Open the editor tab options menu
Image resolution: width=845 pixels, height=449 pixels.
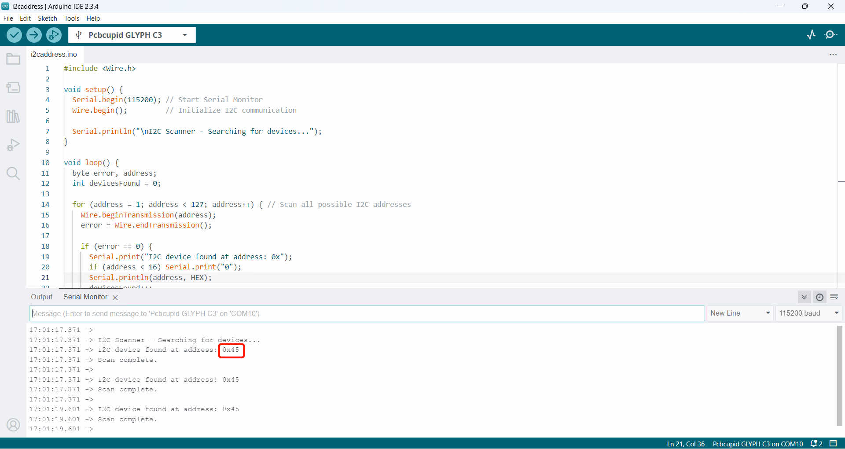pos(833,55)
